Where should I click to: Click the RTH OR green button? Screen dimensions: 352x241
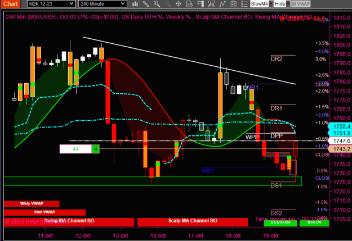pos(314,223)
